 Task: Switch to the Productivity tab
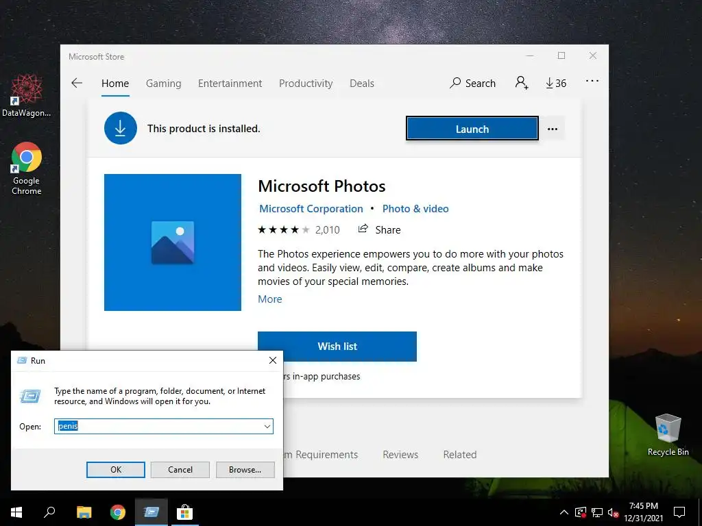306,84
